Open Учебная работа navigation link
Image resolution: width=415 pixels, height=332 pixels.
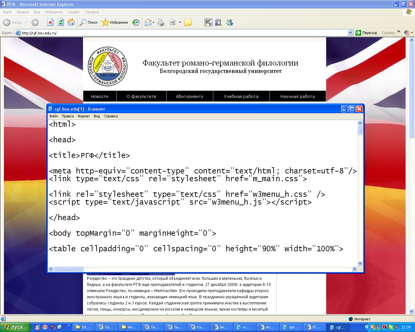click(241, 96)
